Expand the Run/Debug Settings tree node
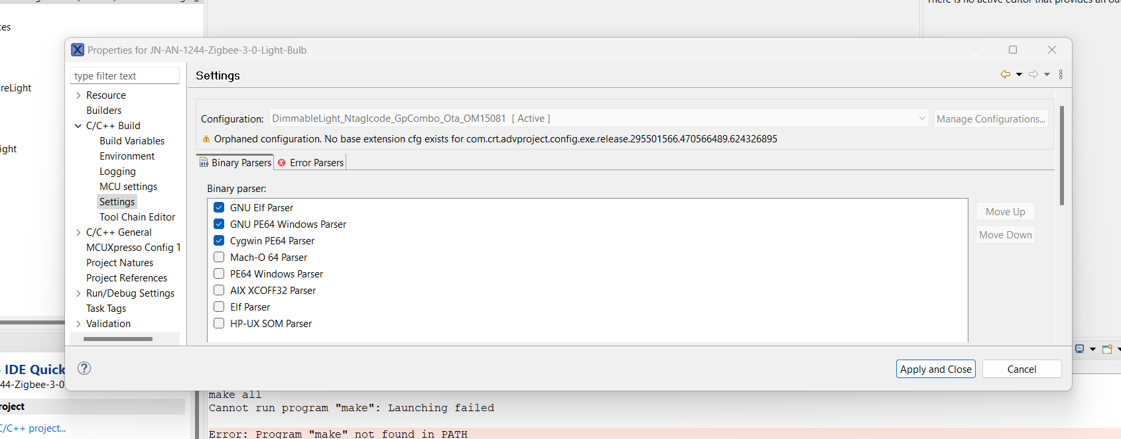This screenshot has width=1121, height=439. tap(78, 293)
